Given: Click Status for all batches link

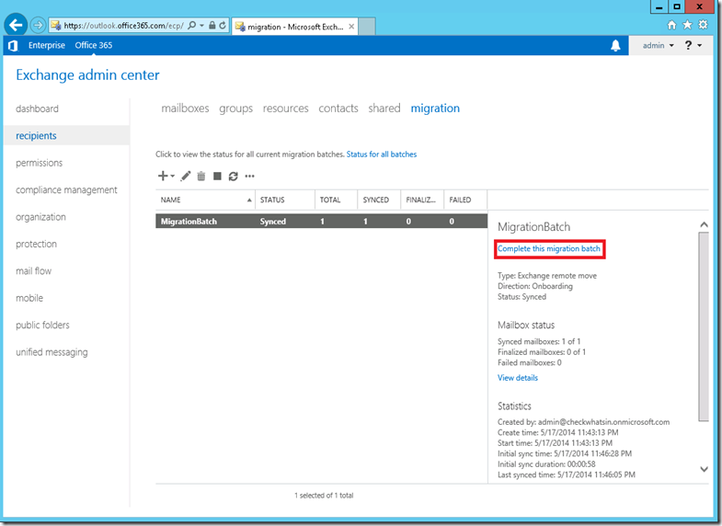Looking at the screenshot, I should (x=382, y=154).
